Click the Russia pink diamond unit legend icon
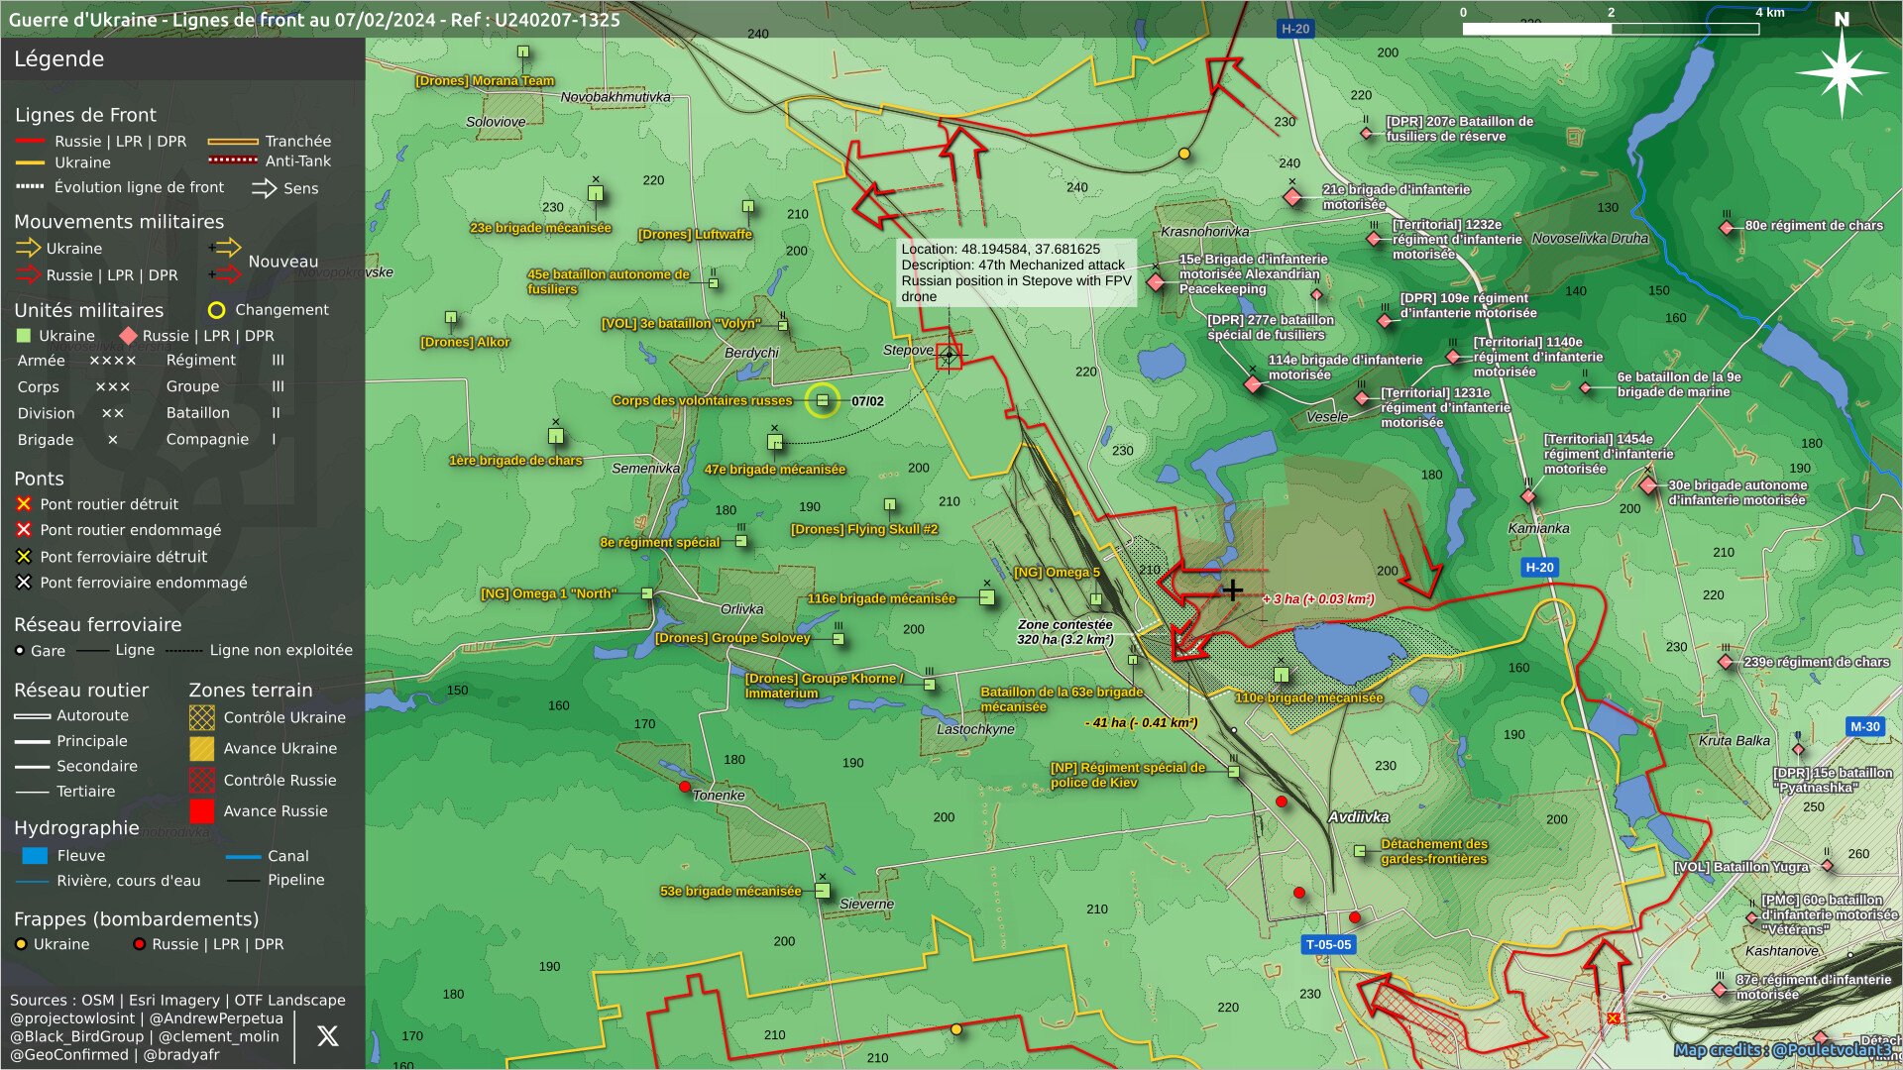Image resolution: width=1903 pixels, height=1070 pixels. pyautogui.click(x=128, y=336)
